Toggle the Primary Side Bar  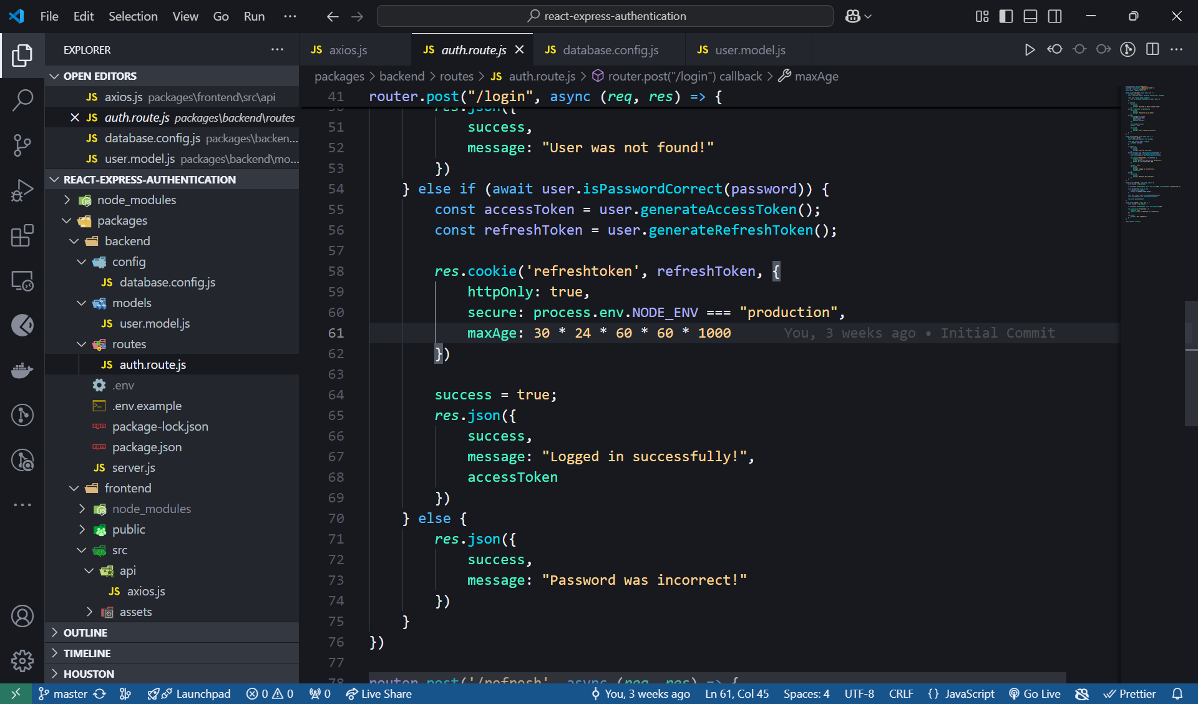point(1006,16)
